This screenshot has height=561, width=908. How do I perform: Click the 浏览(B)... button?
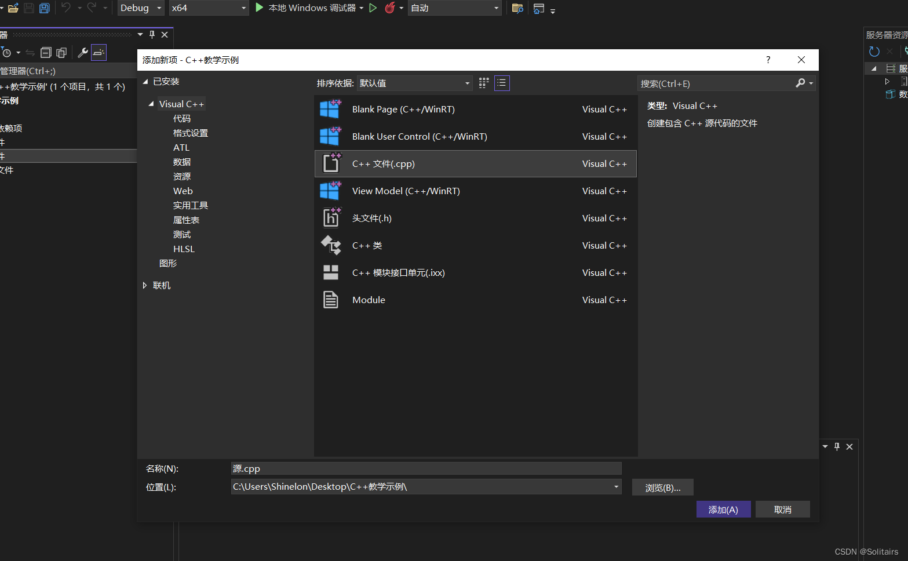click(x=663, y=488)
